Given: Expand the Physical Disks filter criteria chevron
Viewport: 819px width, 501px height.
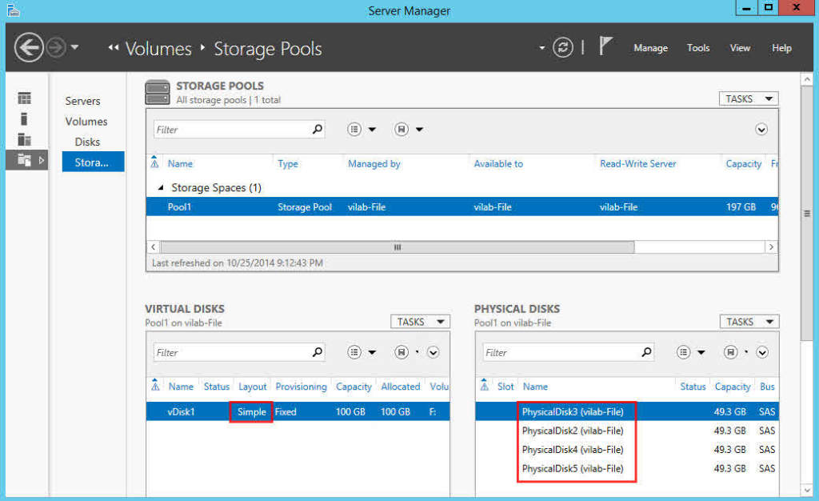Looking at the screenshot, I should [762, 353].
